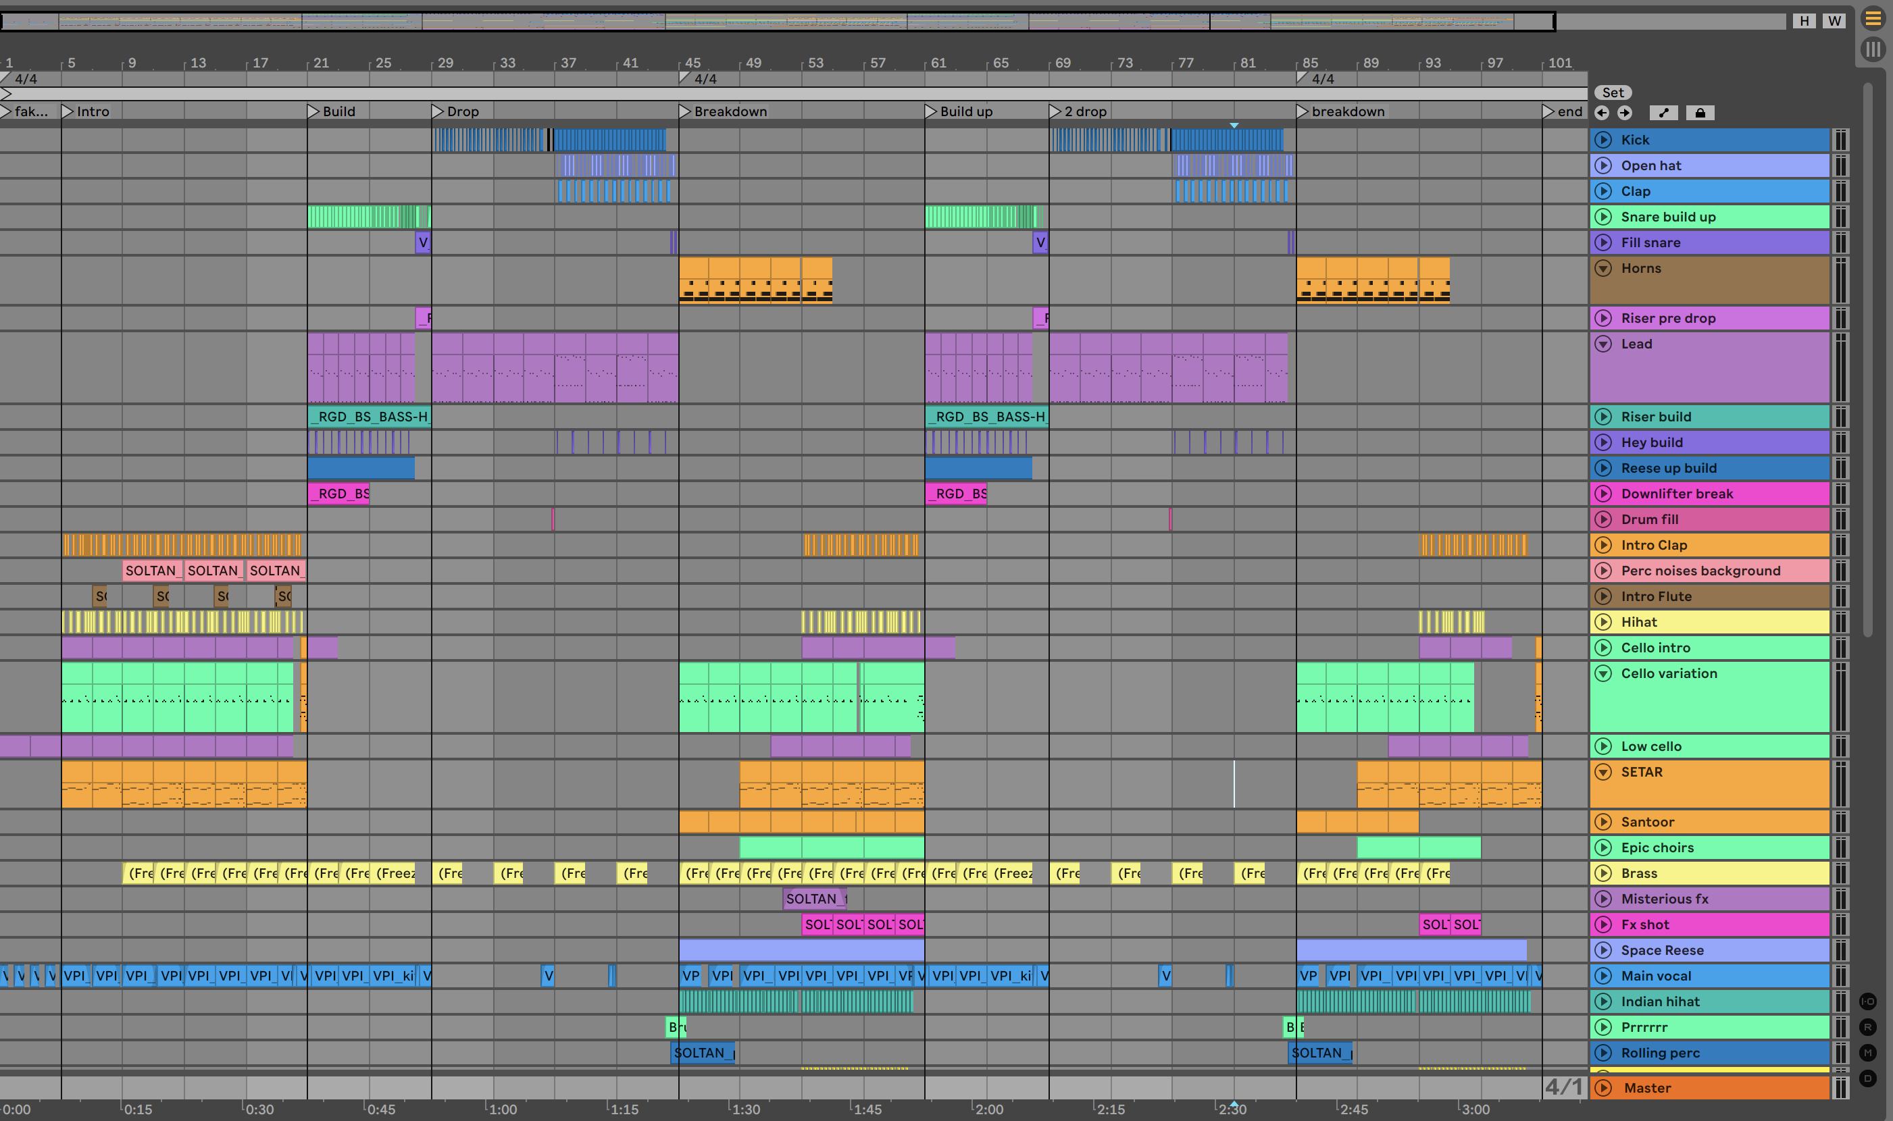1893x1121 pixels.
Task: Switch to Arrangement view with orange lines icon
Action: click(x=1873, y=19)
